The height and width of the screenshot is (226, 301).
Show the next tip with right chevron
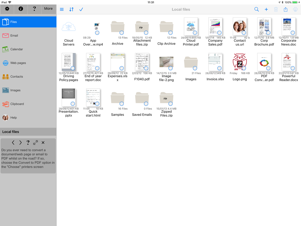tap(21, 142)
